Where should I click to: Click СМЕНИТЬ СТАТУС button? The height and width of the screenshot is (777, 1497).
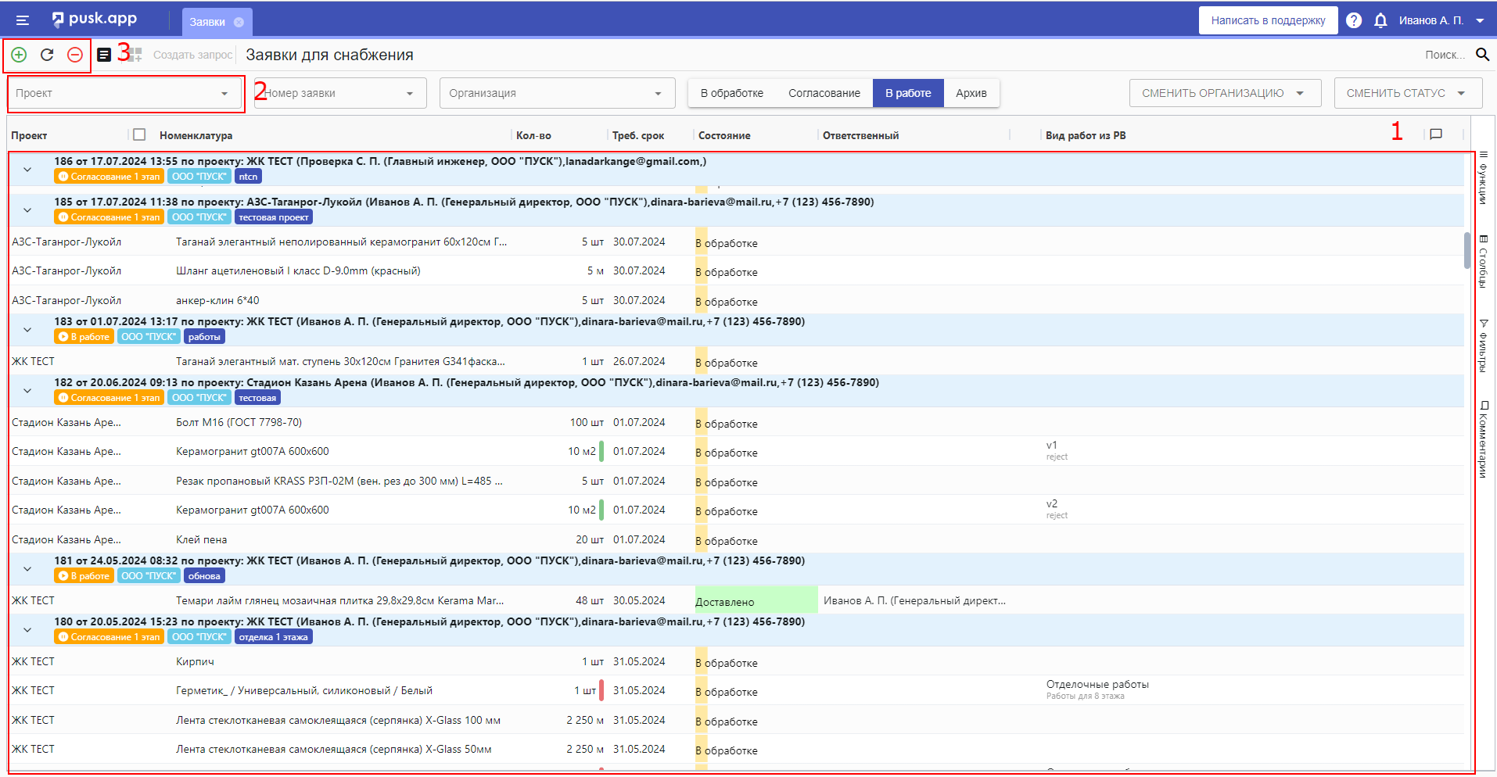click(1407, 93)
